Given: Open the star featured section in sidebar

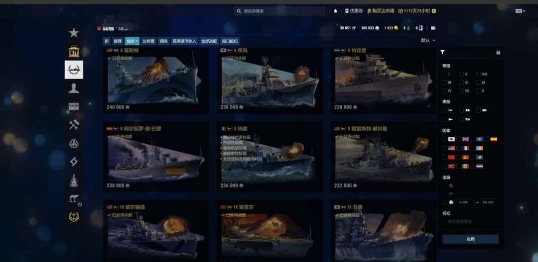Looking at the screenshot, I should [74, 33].
